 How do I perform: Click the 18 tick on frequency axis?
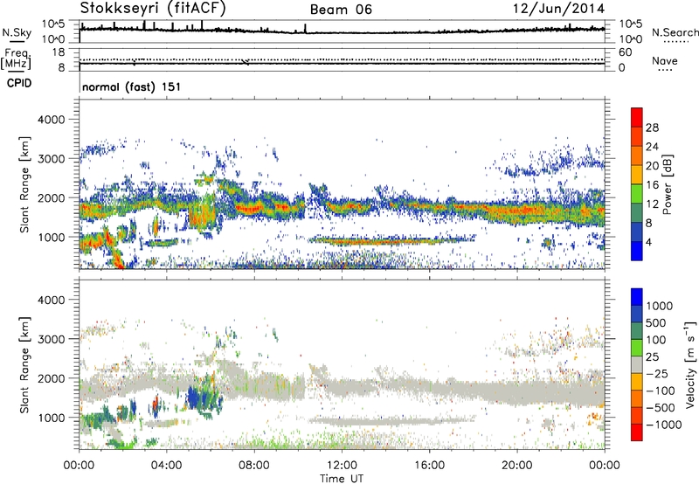pos(58,52)
